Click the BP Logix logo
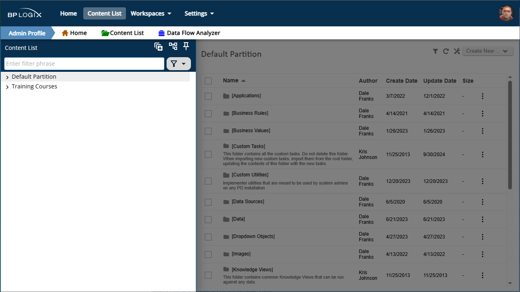Viewport: 520px width, 292px height. 24,13
